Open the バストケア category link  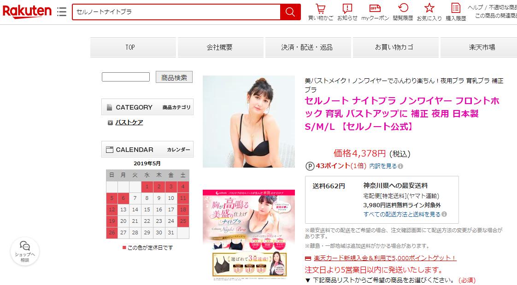pos(129,122)
